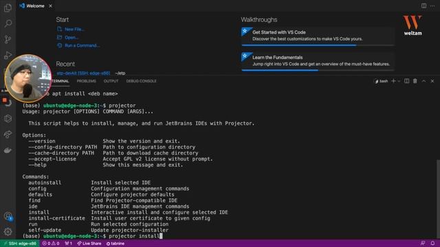Click the 'self-update' command text
The image size is (440, 247).
pyautogui.click(x=45, y=230)
